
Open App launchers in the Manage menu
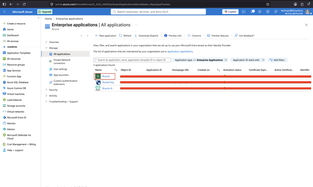61,75
